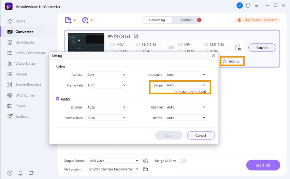
Task: Click the Screen Recorder icon
Action: click(x=10, y=85)
